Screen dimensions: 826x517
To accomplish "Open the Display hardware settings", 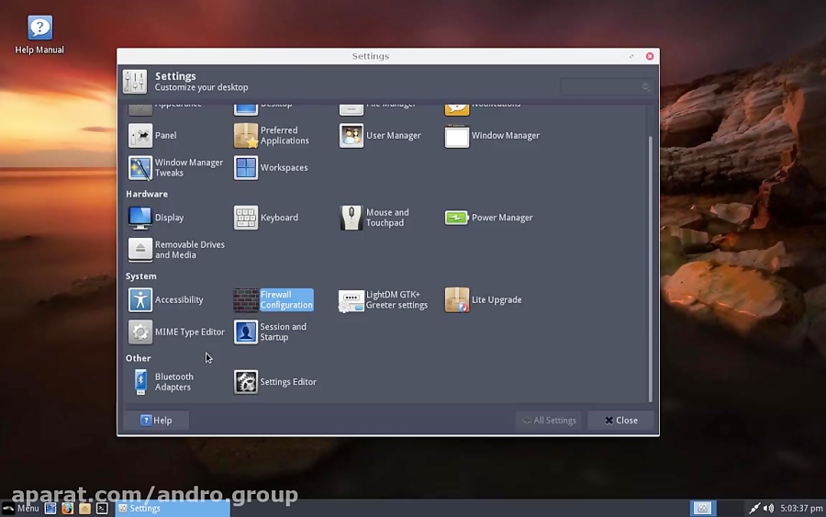I will coord(156,217).
